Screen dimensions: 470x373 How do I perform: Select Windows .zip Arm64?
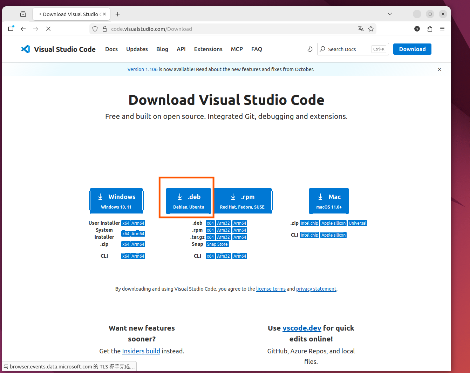[138, 244]
